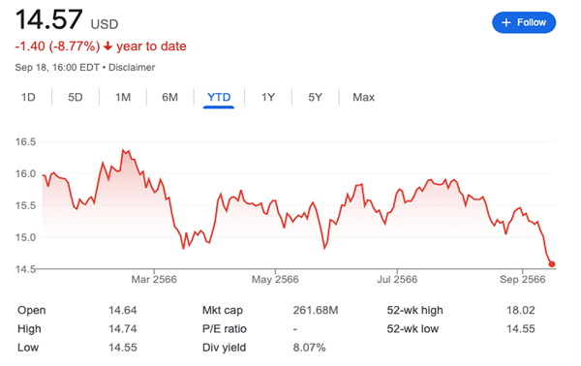The height and width of the screenshot is (366, 581).
Task: Click the 14.5 y-axis label
Action: click(25, 269)
